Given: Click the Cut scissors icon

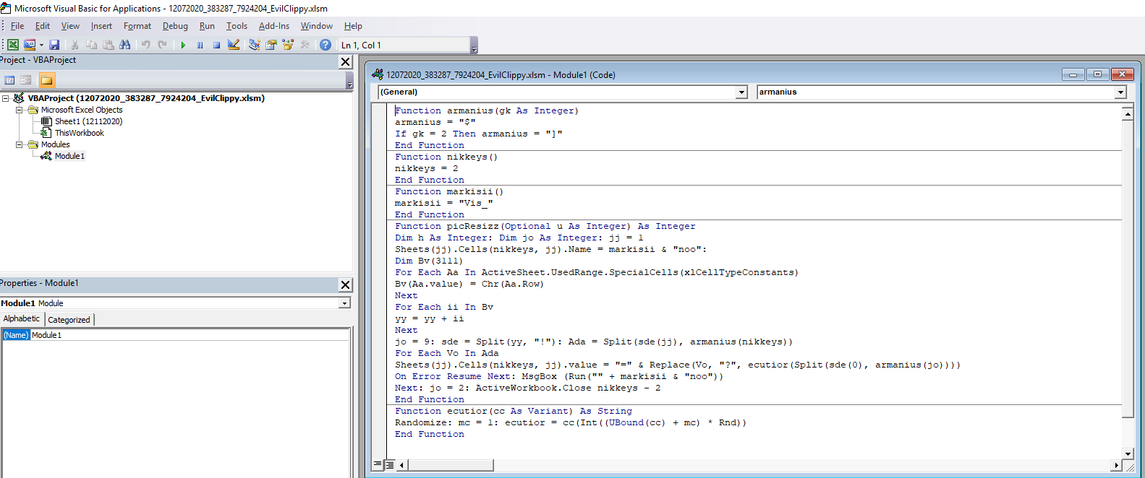Looking at the screenshot, I should pos(75,45).
